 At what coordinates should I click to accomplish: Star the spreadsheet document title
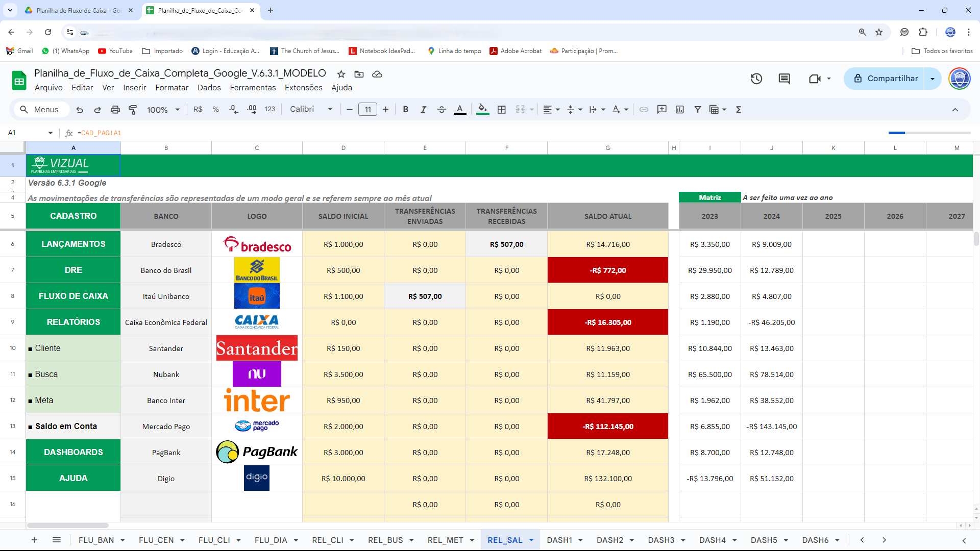click(x=341, y=74)
